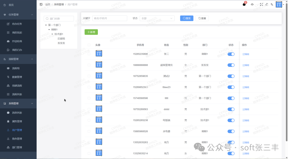Click 编辑 link for 超级管理员
This screenshot has height=159, width=288.
[245, 65]
